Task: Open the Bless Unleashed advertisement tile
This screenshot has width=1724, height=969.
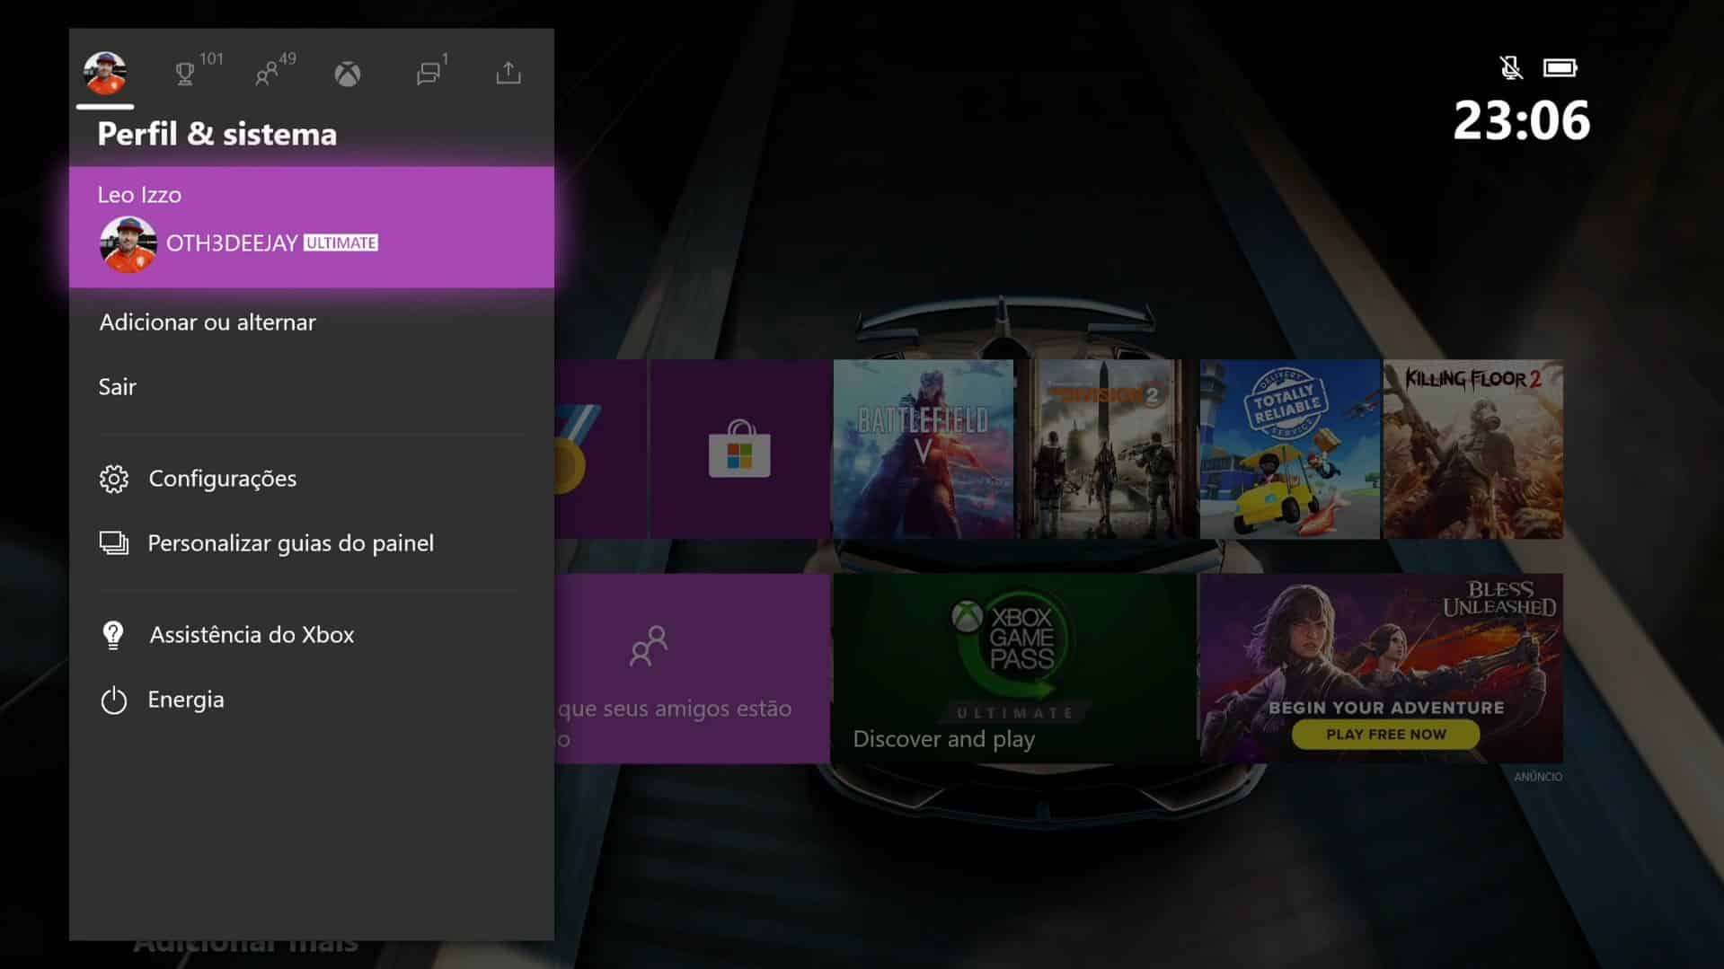Action: (x=1382, y=668)
